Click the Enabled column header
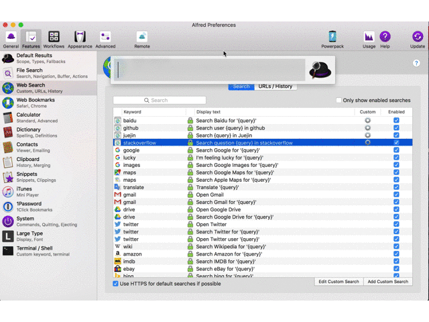 [396, 112]
